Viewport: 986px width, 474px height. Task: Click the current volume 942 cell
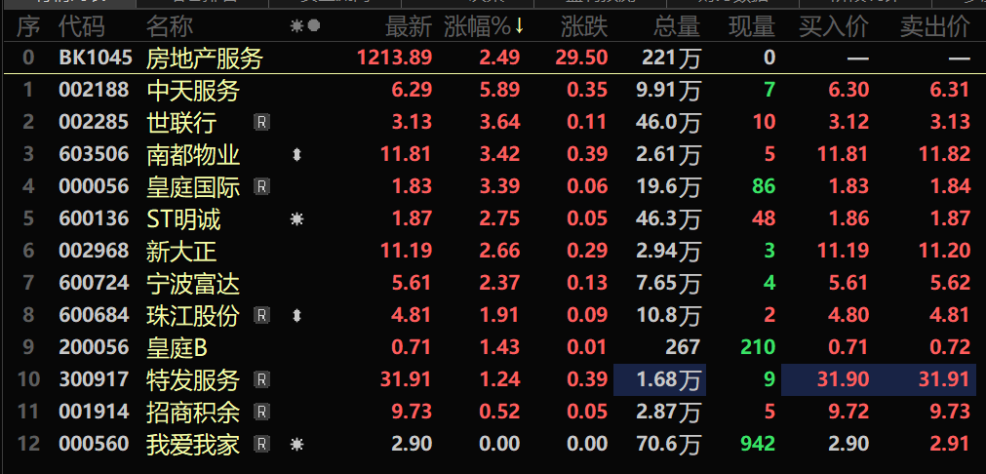point(758,444)
